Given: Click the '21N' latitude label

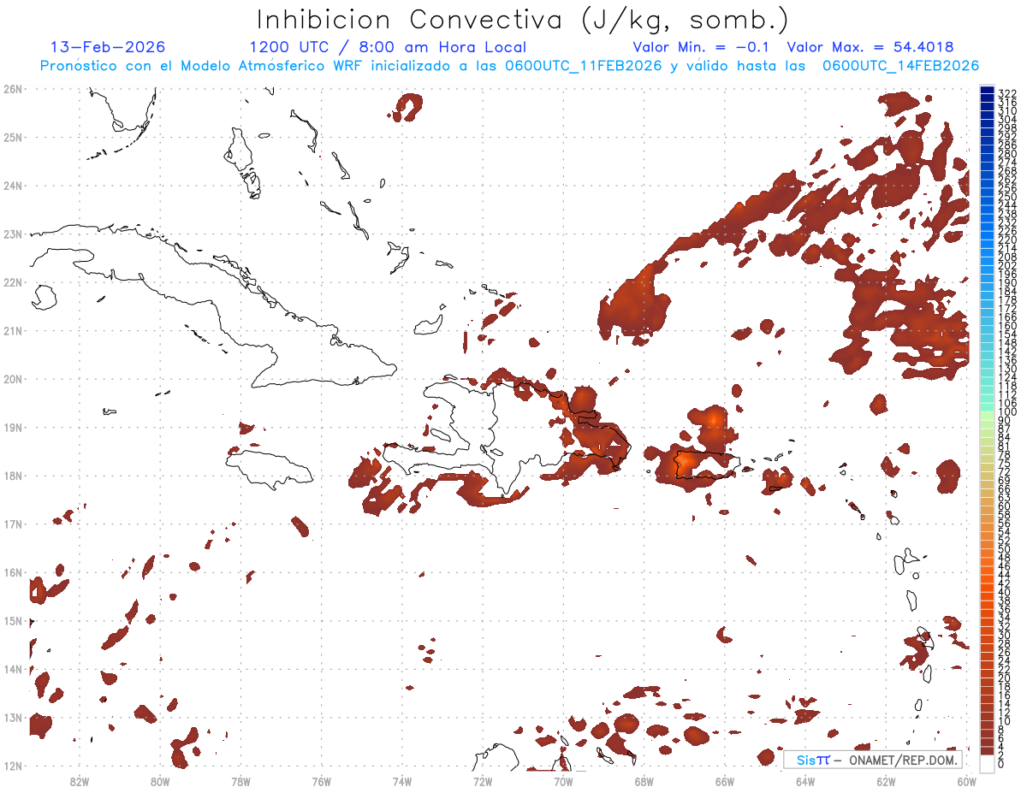Looking at the screenshot, I should (x=12, y=330).
